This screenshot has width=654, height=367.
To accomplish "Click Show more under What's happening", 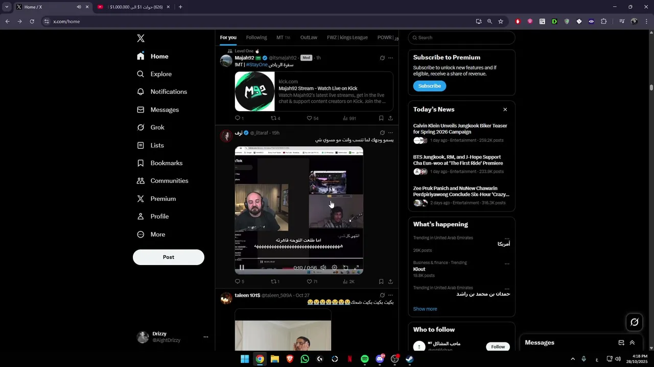I will (425, 309).
